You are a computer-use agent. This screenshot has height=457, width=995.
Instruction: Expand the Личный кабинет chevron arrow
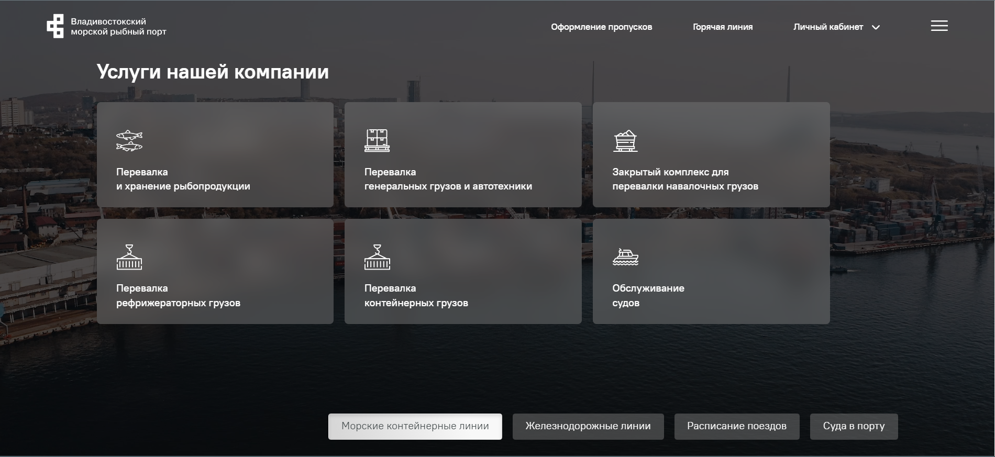(876, 27)
